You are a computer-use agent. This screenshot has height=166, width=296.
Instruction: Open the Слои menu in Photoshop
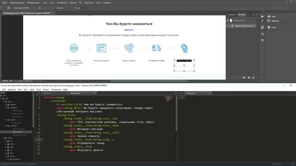pos(45,3)
